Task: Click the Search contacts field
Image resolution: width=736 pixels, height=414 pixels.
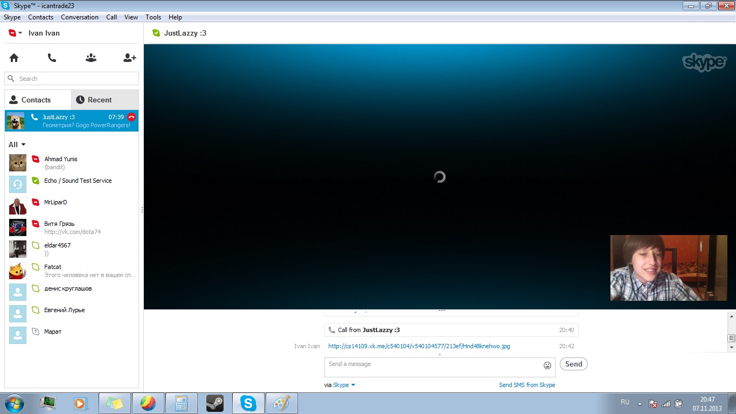Action: click(x=72, y=79)
